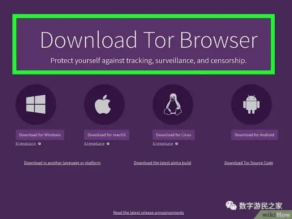This screenshot has height=219, width=292.
Task: Open the Signature link under Linux
Action: 163,144
